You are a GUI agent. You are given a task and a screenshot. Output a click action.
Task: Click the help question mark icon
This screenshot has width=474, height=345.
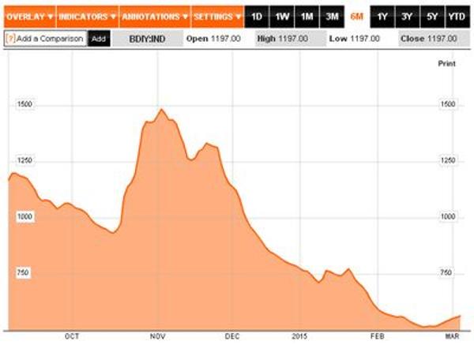pos(9,38)
